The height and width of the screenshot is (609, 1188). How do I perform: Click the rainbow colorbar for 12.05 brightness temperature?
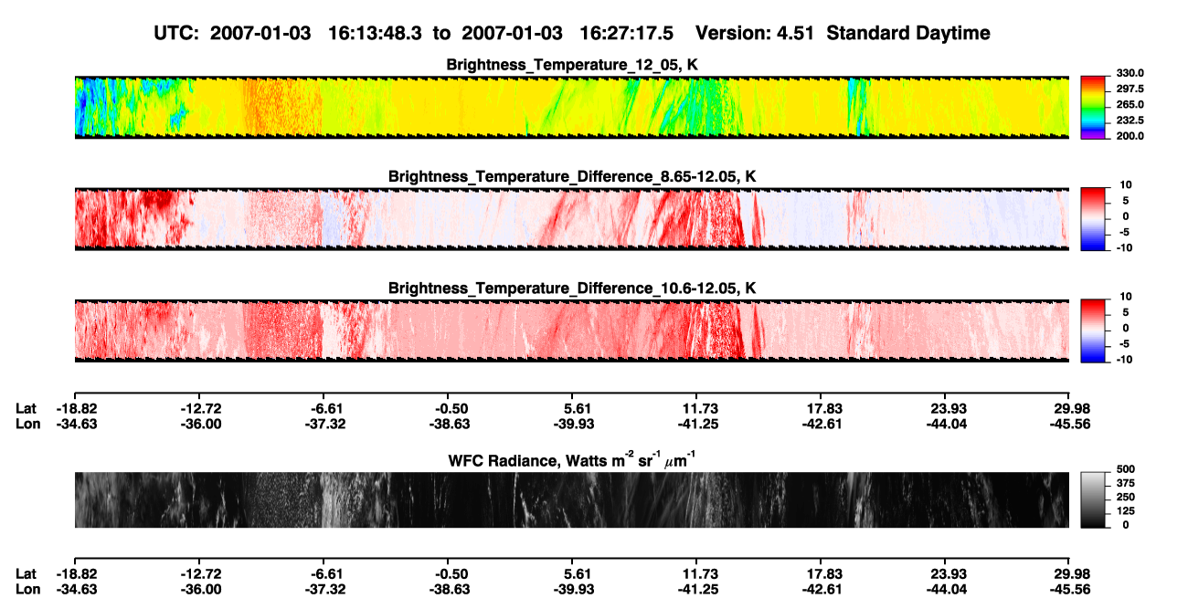tap(1093, 106)
